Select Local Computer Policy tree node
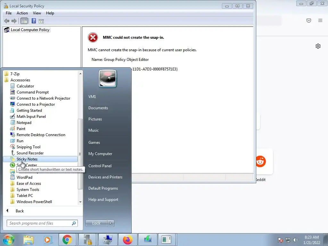 click(27, 30)
